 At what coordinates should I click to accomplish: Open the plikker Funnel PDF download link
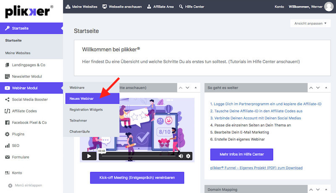256,168
